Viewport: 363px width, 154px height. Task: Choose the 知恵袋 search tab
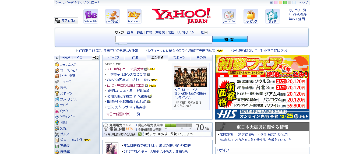pyautogui.click(x=160, y=32)
